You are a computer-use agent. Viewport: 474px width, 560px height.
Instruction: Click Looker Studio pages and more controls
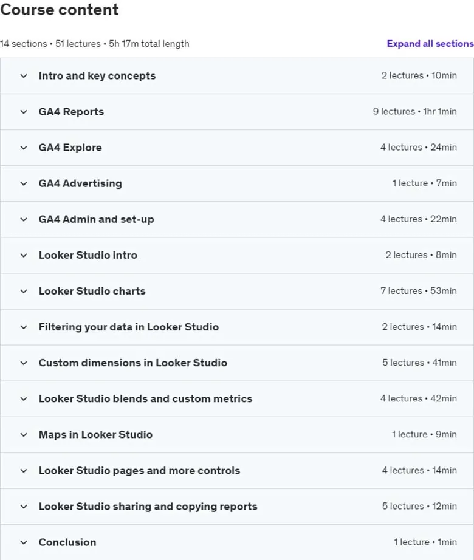click(x=139, y=471)
